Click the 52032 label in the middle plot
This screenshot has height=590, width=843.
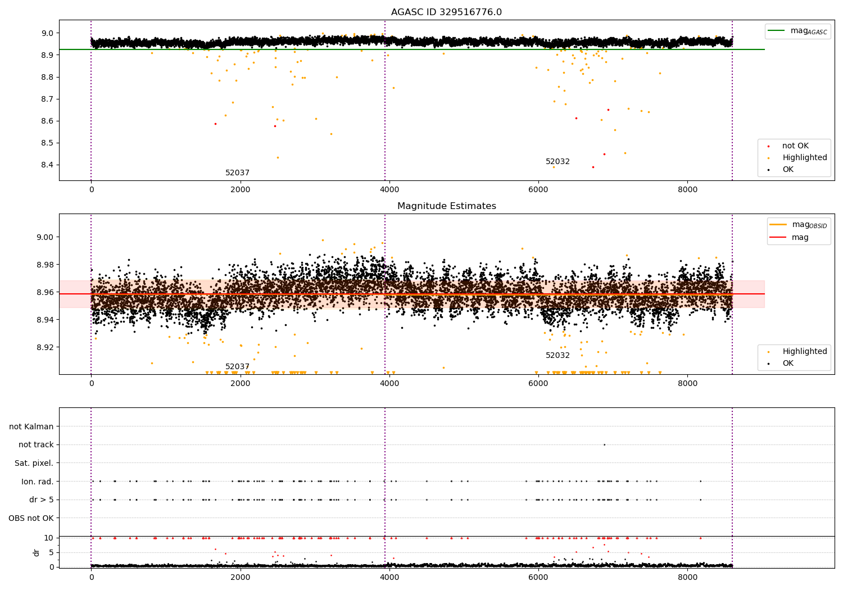point(558,356)
